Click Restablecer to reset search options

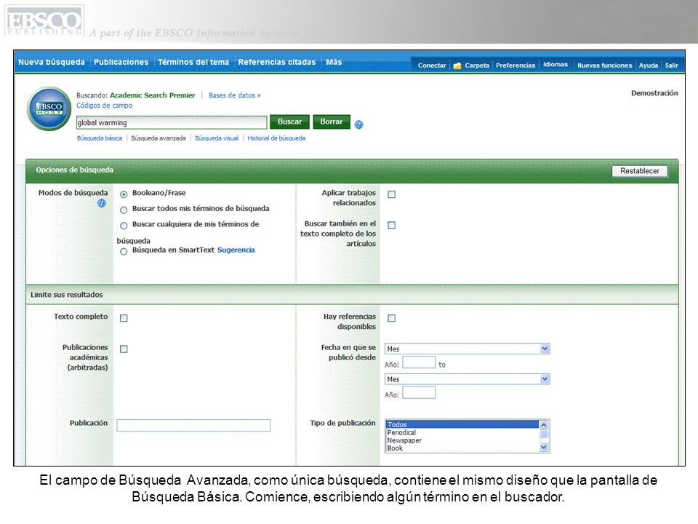tap(640, 171)
